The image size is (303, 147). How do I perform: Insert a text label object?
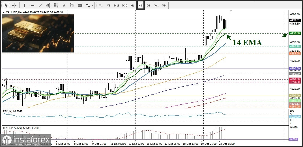(x=72, y=5)
